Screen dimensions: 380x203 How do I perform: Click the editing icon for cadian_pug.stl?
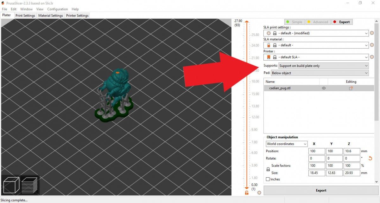[x=351, y=88]
